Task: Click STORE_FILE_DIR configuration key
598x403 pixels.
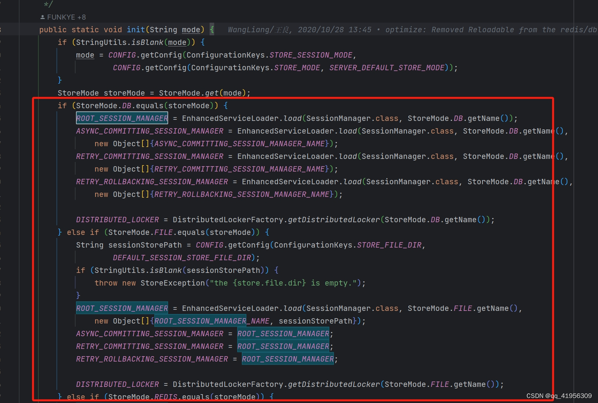Action: click(x=389, y=245)
